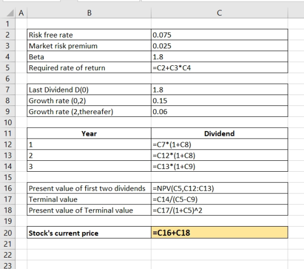The height and width of the screenshot is (269, 304).
Task: Select column A header
Action: pyautogui.click(x=21, y=13)
